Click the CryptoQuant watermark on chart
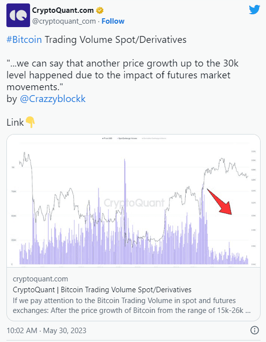Screen dimensions: 266x342 (x=134, y=203)
